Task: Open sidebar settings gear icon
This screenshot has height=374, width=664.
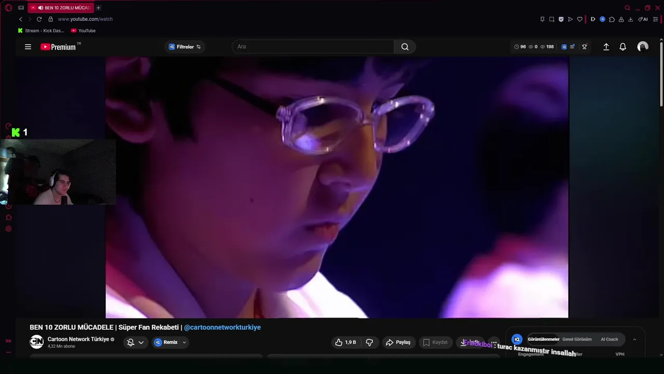Action: coord(8,229)
